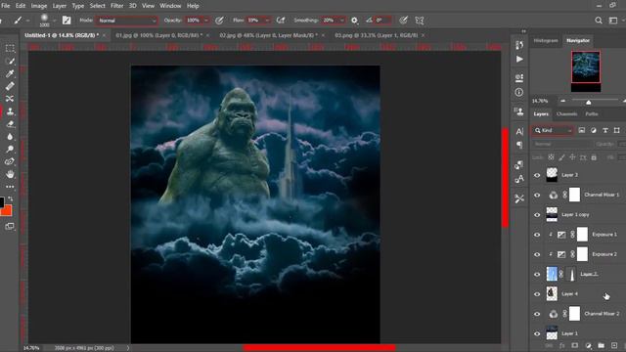Open the Select menu

tap(97, 6)
